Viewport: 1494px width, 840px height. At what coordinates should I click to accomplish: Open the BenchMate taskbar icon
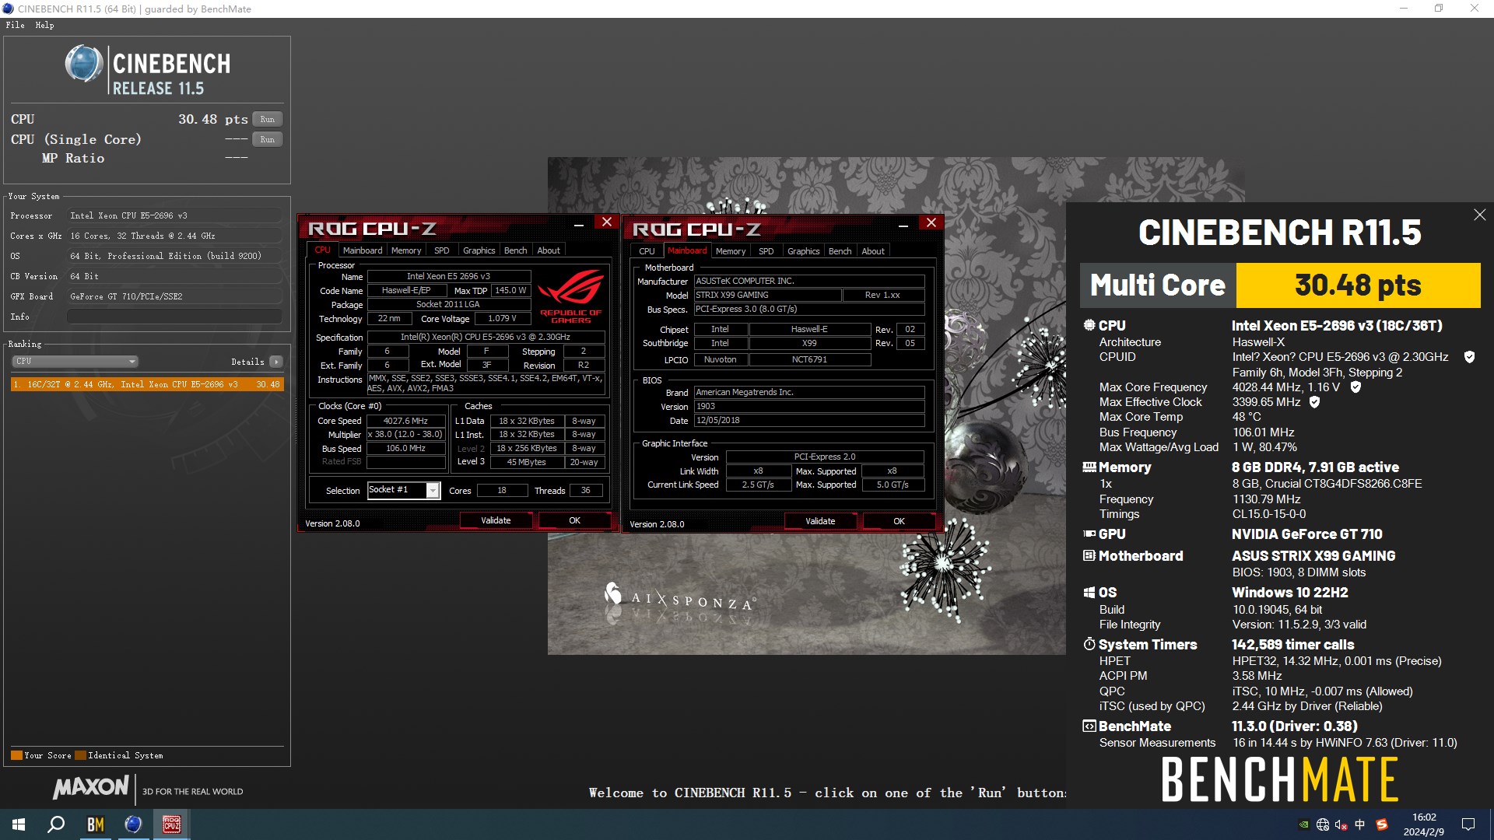pos(95,824)
